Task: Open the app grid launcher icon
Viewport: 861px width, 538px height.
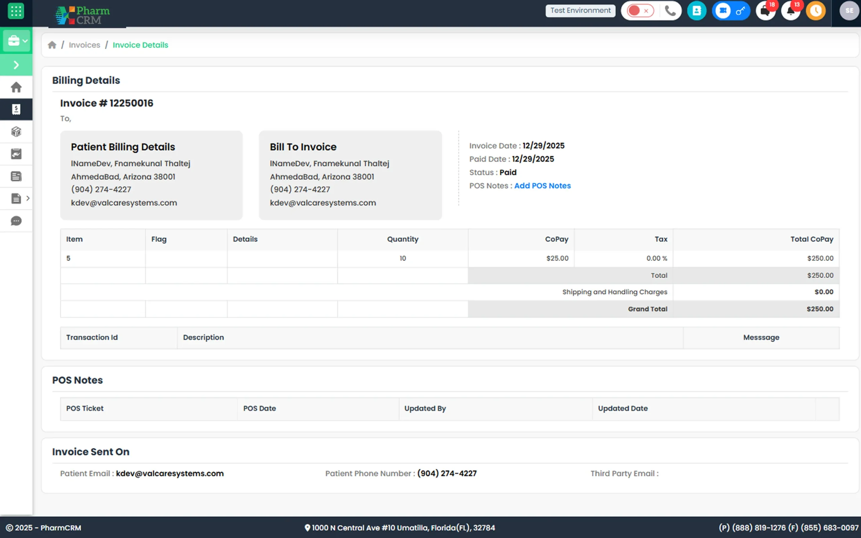Action: tap(16, 11)
